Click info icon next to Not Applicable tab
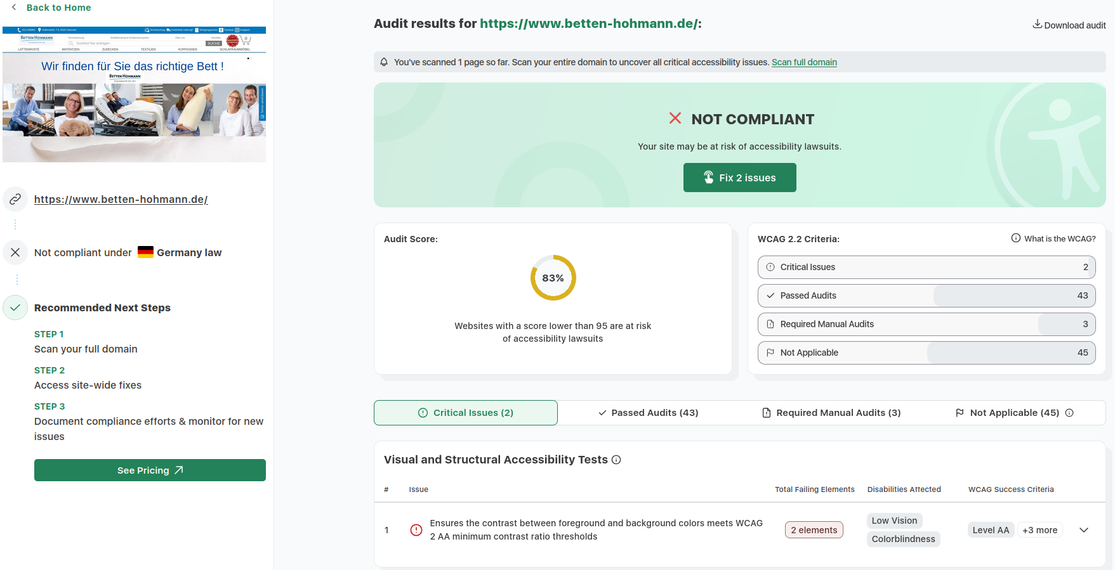This screenshot has width=1115, height=570. click(1069, 413)
